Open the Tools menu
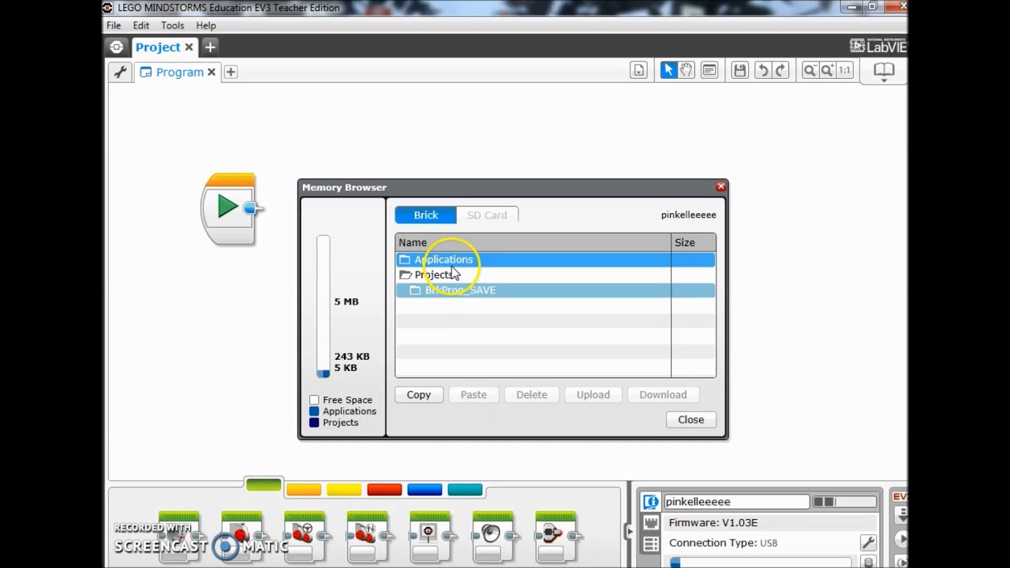1010x568 pixels. (173, 25)
